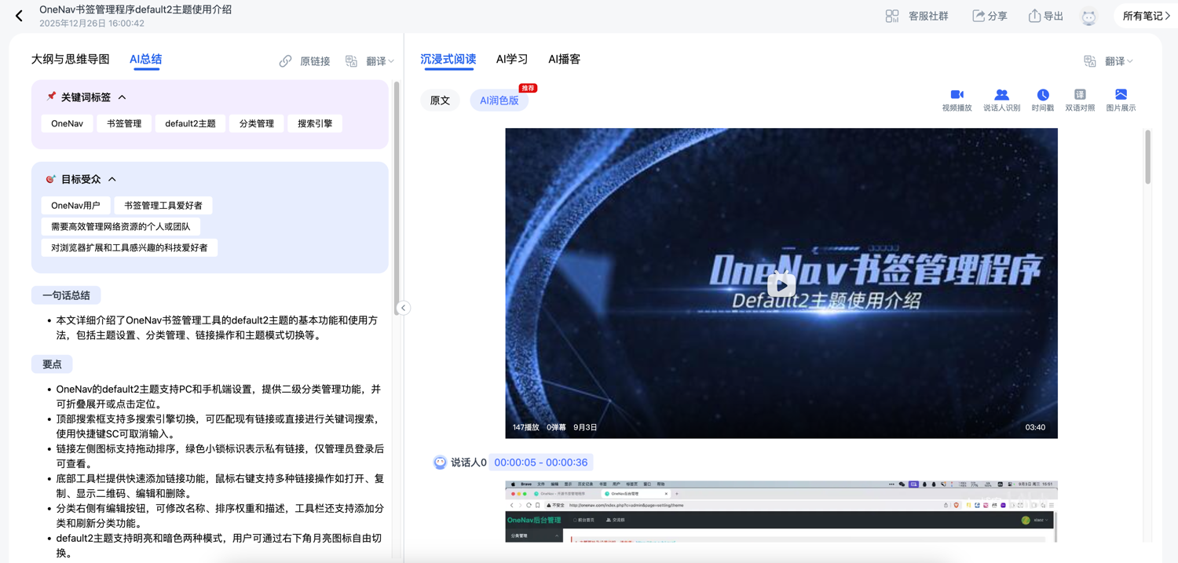Collapse the 关键词标签 section
The image size is (1178, 563).
(x=123, y=97)
